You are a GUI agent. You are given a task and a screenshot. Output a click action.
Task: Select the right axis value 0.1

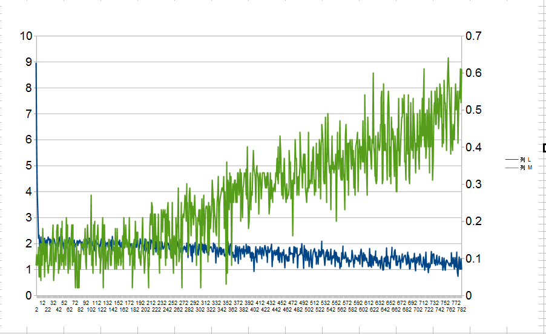[x=473, y=258]
